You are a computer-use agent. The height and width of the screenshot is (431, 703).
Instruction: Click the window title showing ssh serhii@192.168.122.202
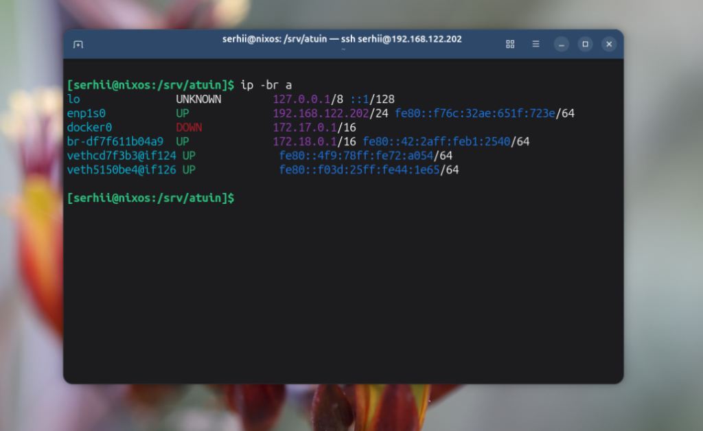tap(342, 39)
